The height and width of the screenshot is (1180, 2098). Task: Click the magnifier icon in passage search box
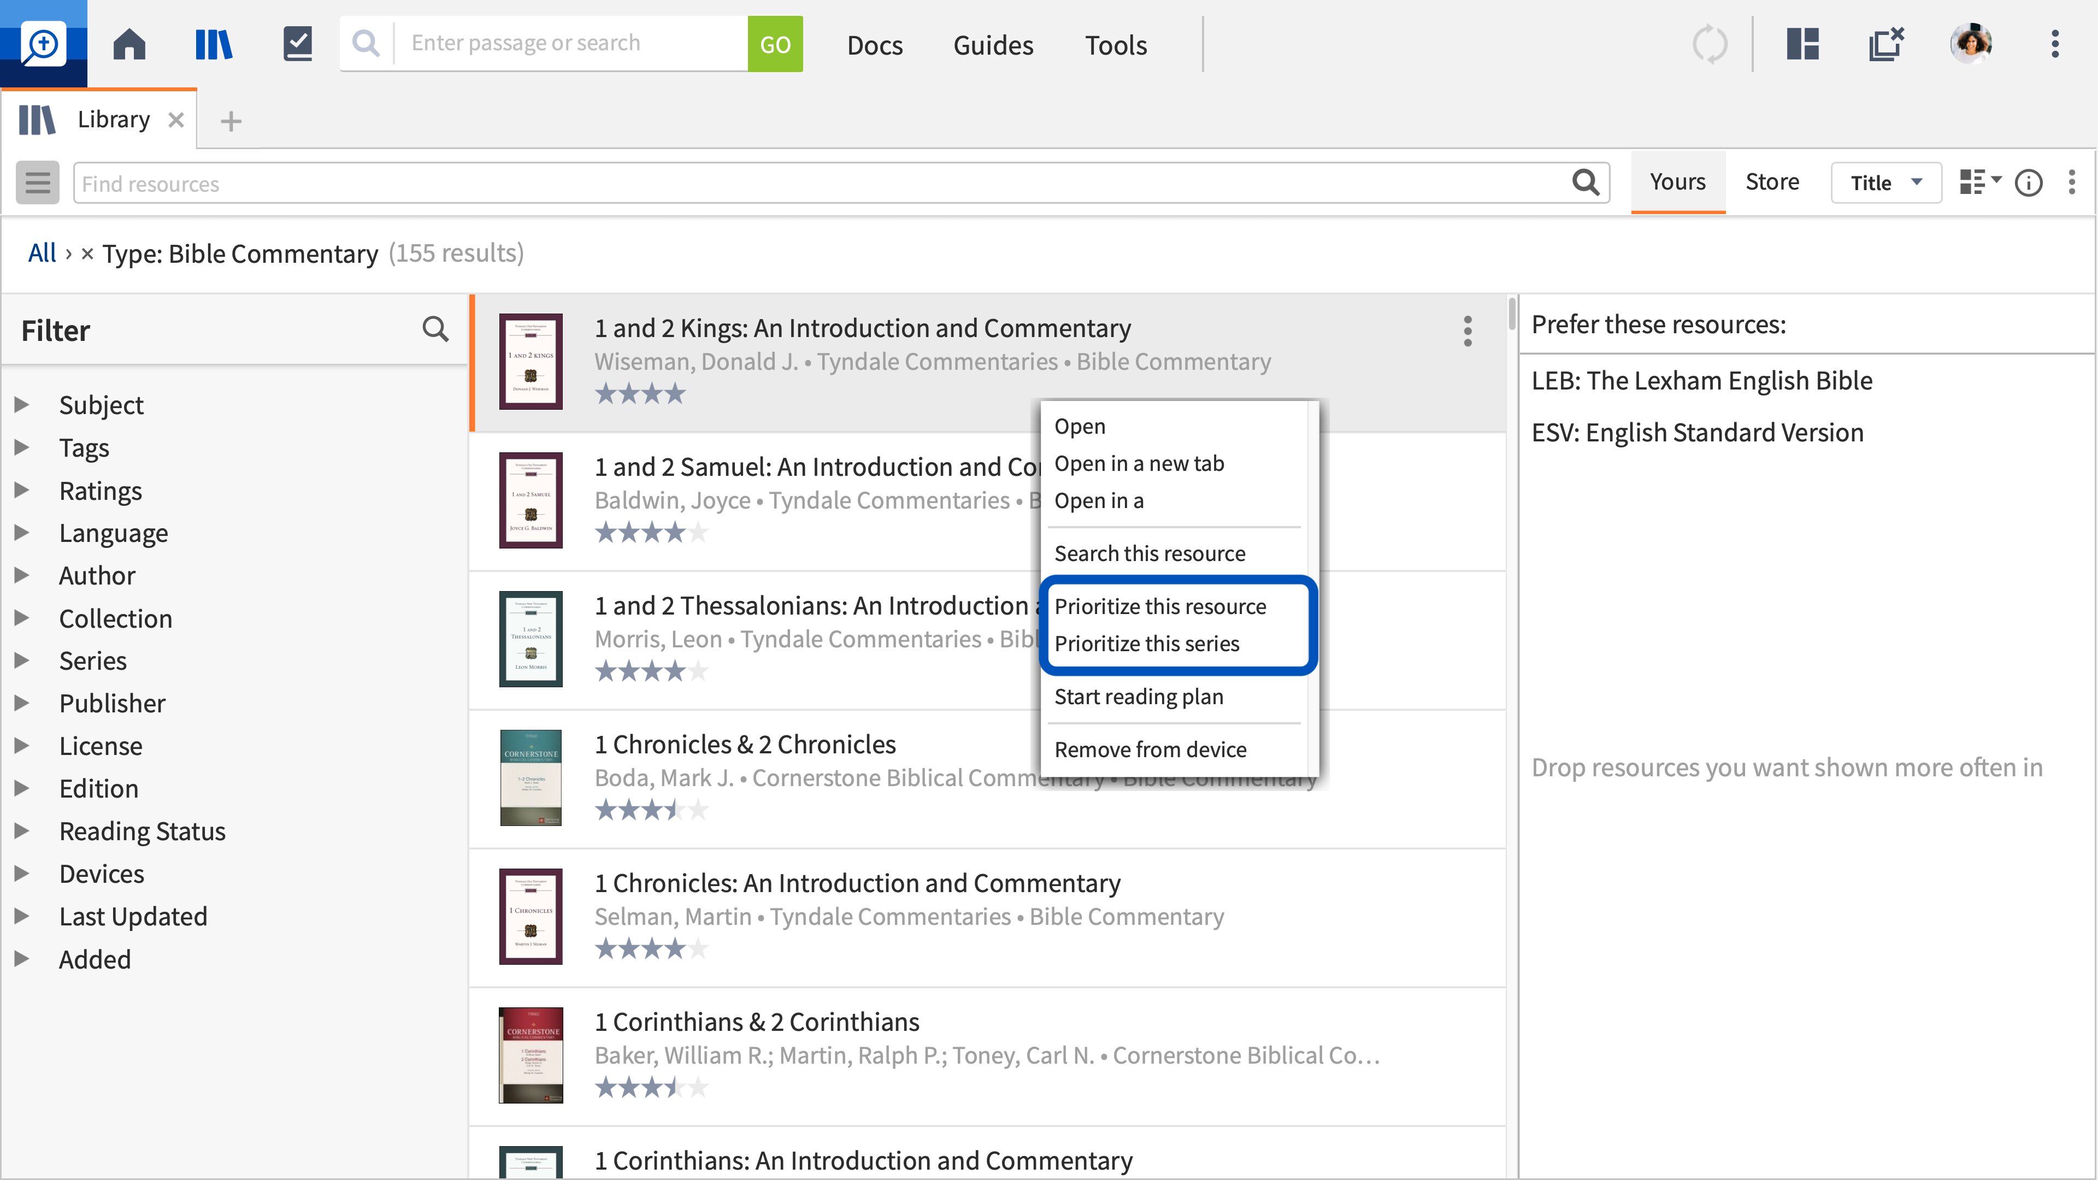point(367,43)
